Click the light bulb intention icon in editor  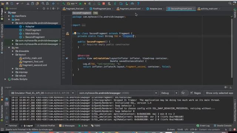click(x=75, y=33)
